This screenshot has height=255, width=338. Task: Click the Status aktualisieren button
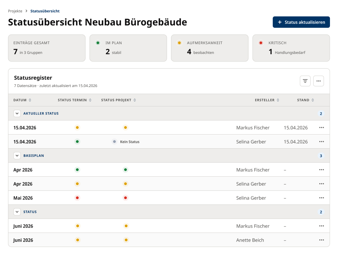pyautogui.click(x=301, y=22)
